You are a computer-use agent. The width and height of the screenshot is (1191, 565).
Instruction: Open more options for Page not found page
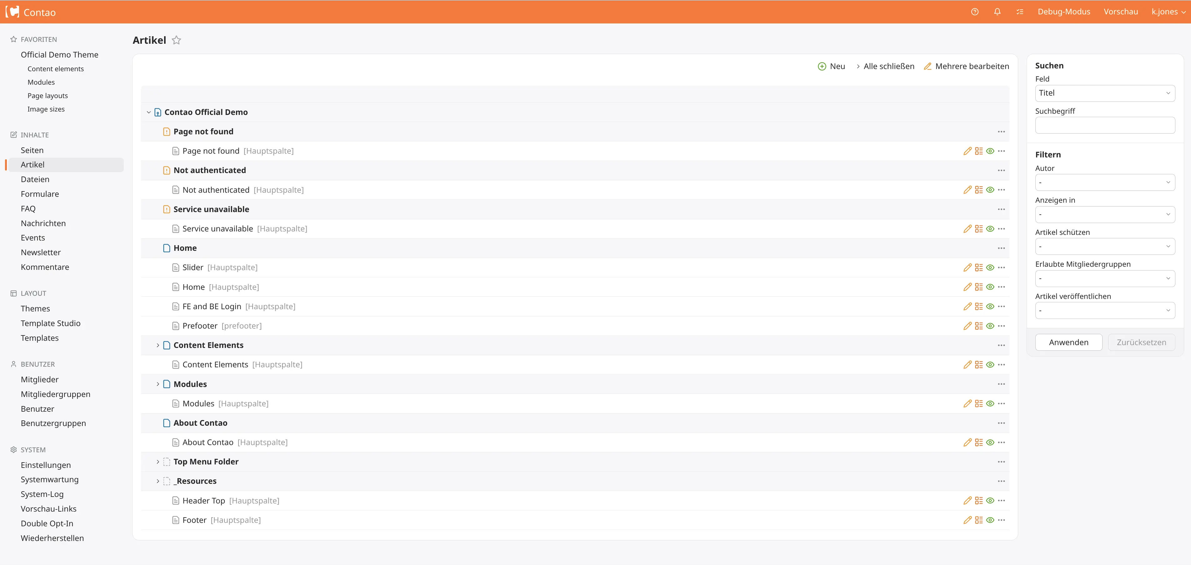1001,132
